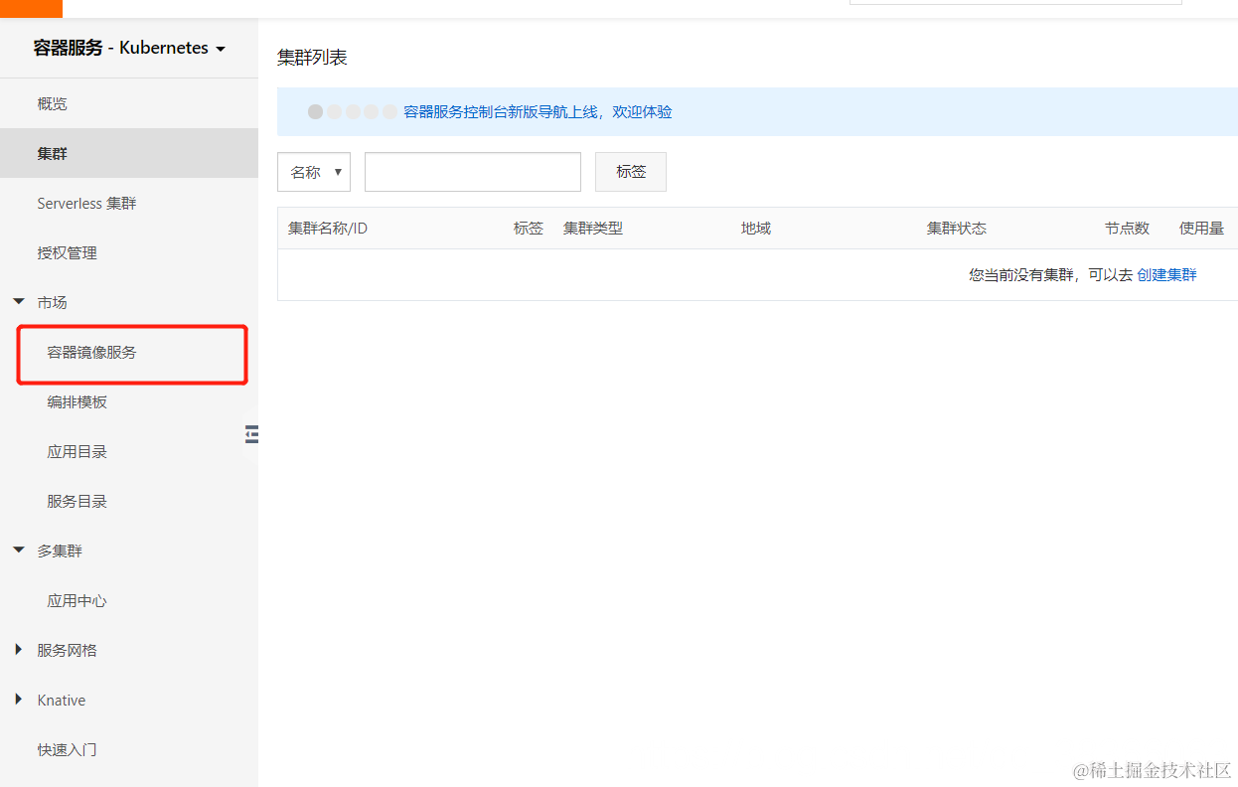
Task: Open 服务目录 in the sidebar
Action: coord(77,500)
